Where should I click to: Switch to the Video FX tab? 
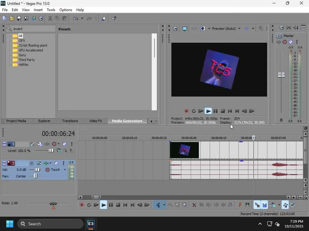pyautogui.click(x=96, y=121)
